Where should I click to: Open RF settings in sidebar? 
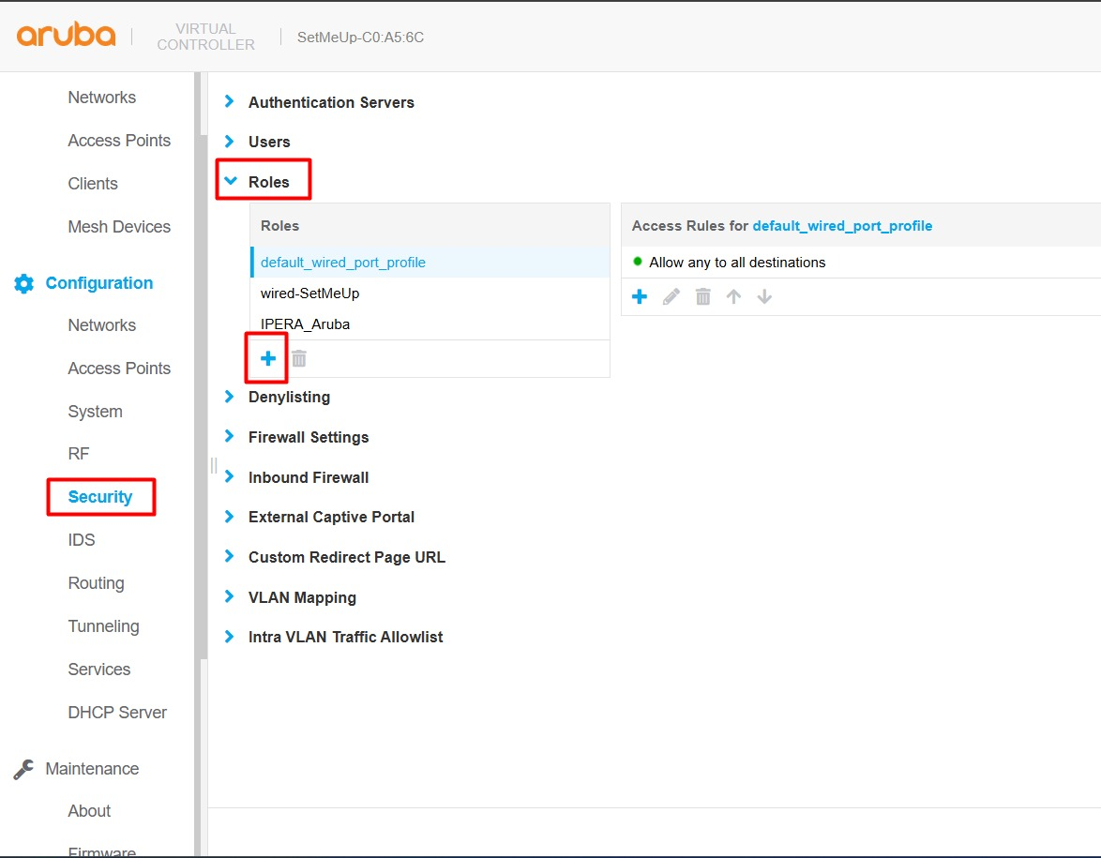[79, 454]
